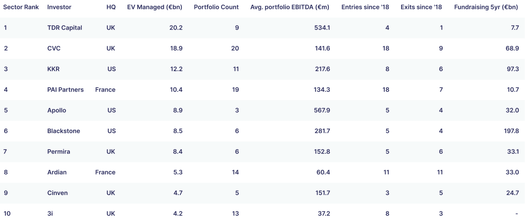Click Apollo's fundraising value 32.0
The width and height of the screenshot is (526, 222).
(512, 110)
